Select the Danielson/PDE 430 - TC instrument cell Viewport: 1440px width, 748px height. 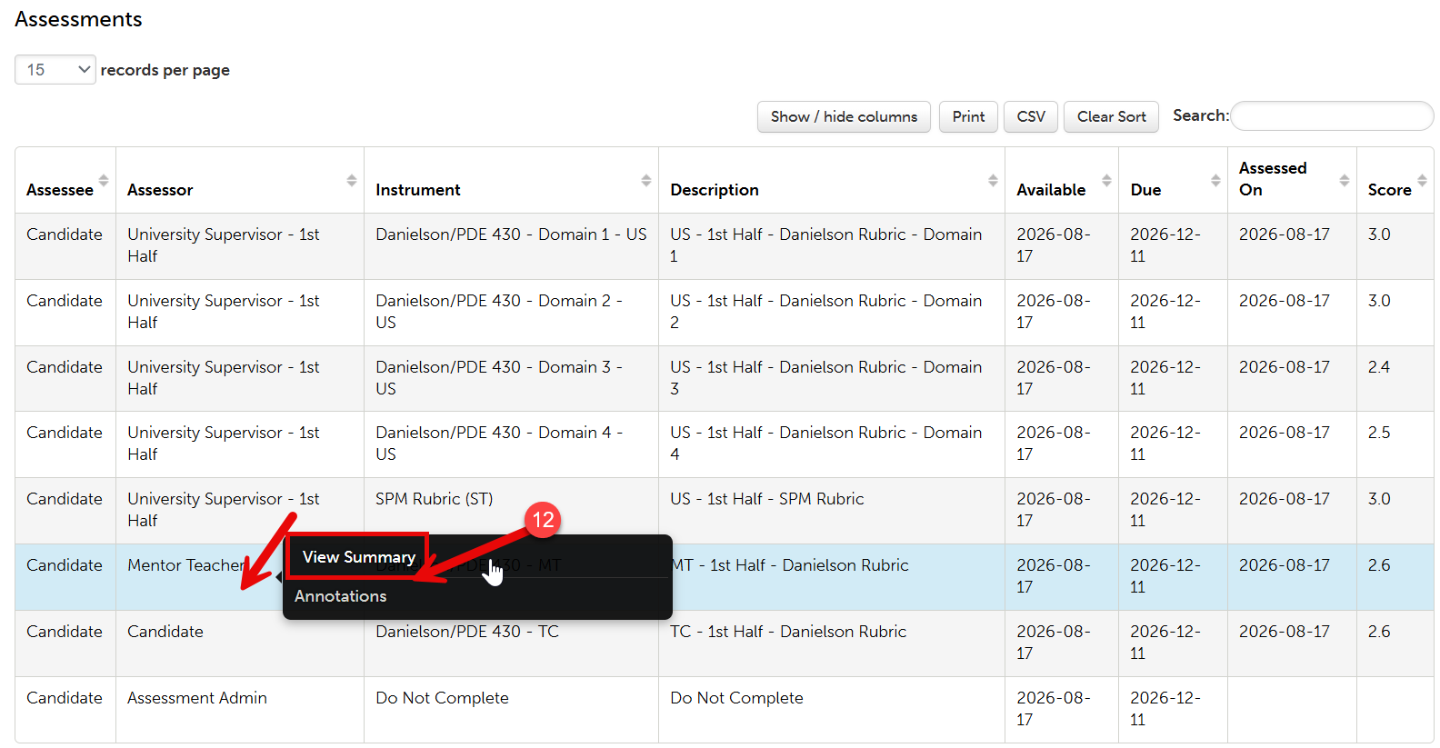coord(511,643)
